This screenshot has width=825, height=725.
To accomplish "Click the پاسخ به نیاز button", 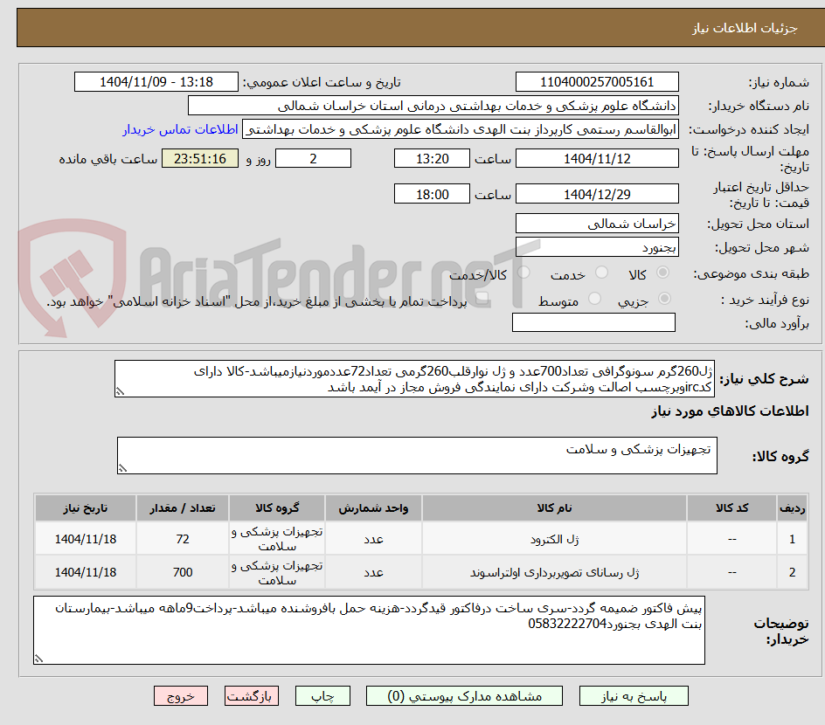I will (634, 696).
